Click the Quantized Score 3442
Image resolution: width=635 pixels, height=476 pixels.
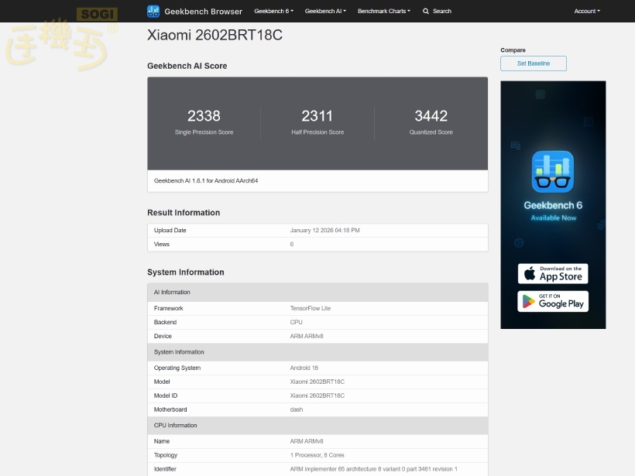point(431,116)
